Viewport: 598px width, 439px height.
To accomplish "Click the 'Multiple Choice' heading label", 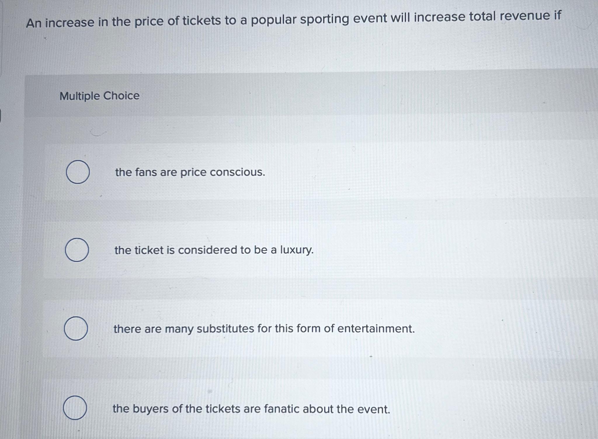I will (x=100, y=96).
